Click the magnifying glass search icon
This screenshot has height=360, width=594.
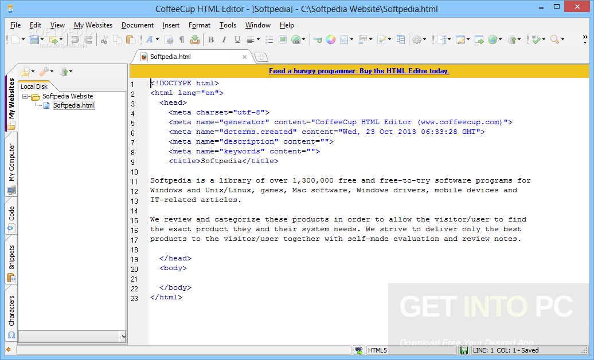tap(554, 39)
